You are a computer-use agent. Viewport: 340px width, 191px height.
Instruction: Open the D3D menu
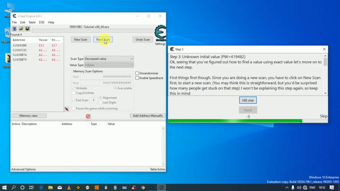42,22
